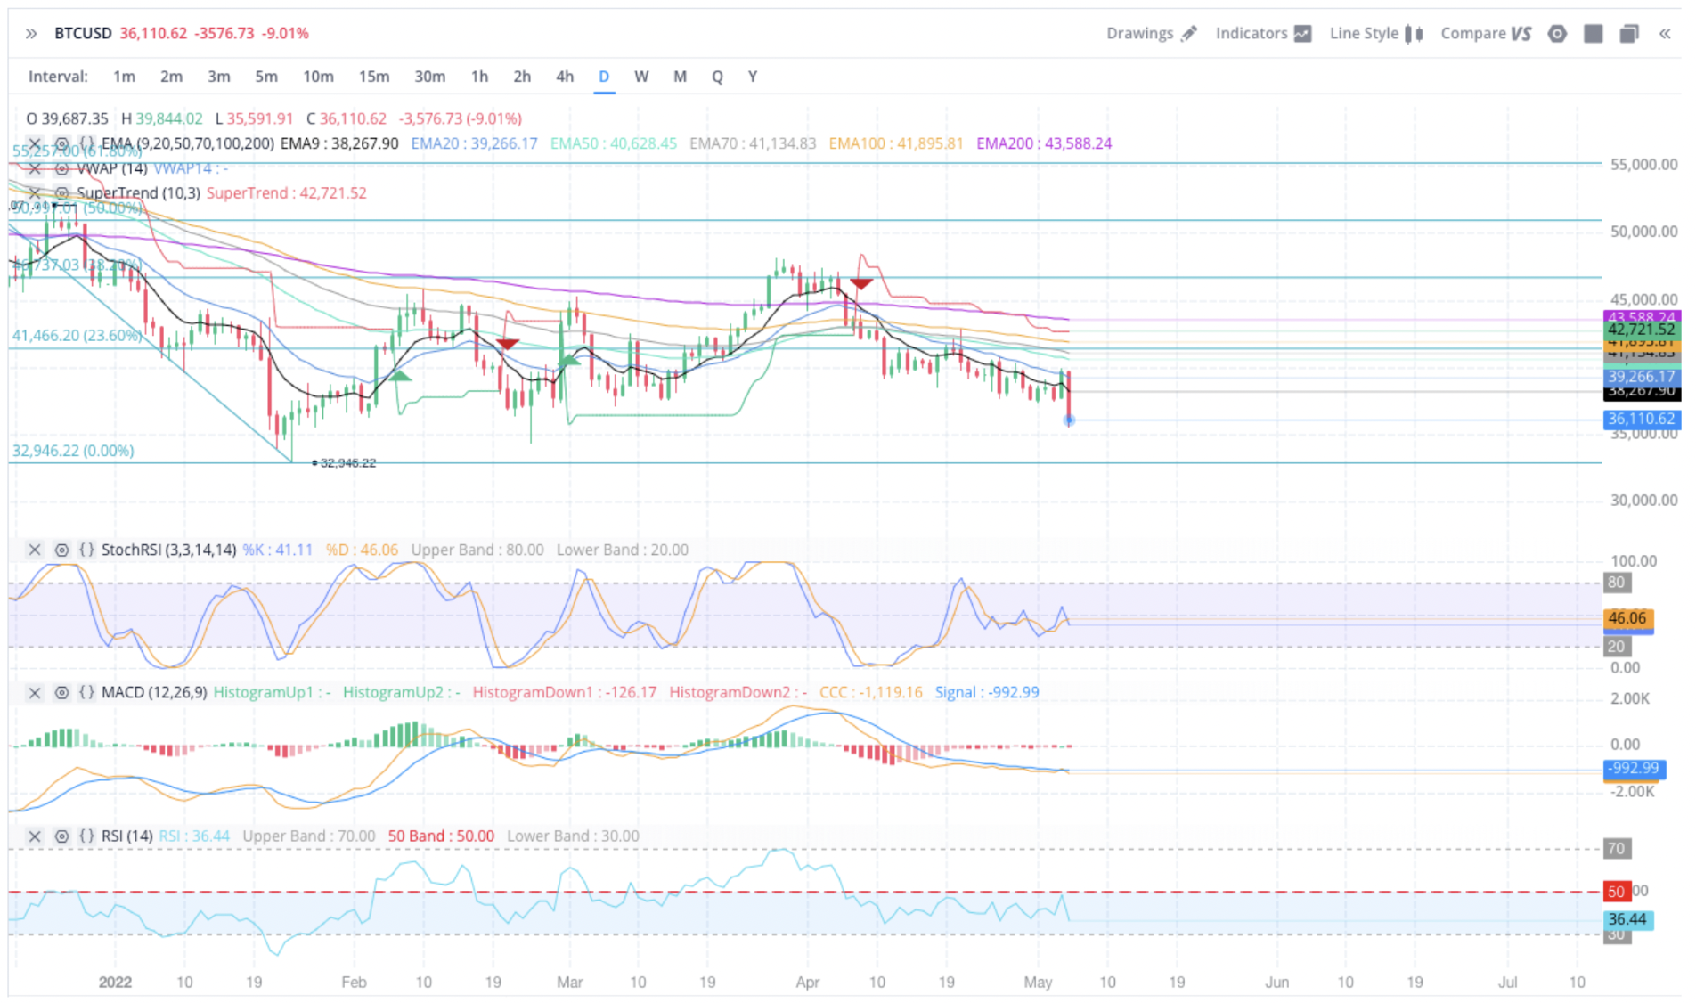Click the 36.44 RSI value axis label
Image resolution: width=1696 pixels, height=1003 pixels.
1628,919
